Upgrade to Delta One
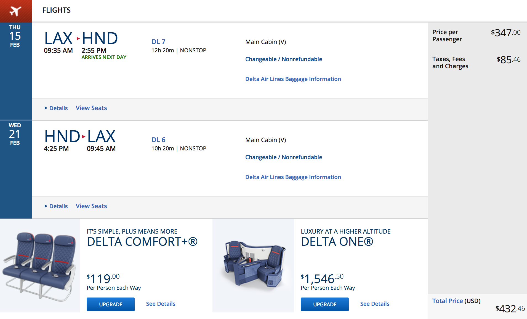 point(325,304)
